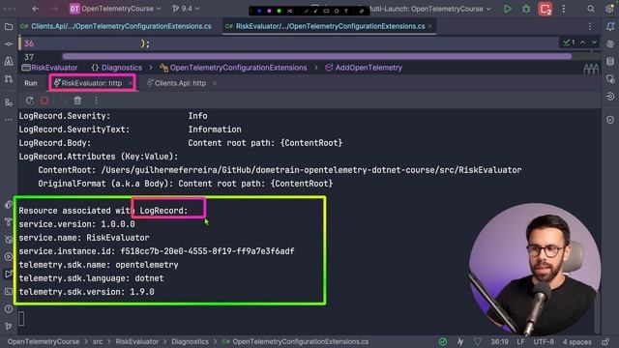
Task: Open run toolbar more options dots
Action: click(96, 101)
